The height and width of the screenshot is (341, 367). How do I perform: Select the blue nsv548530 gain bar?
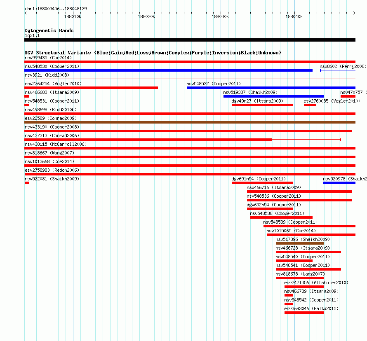(169, 70)
